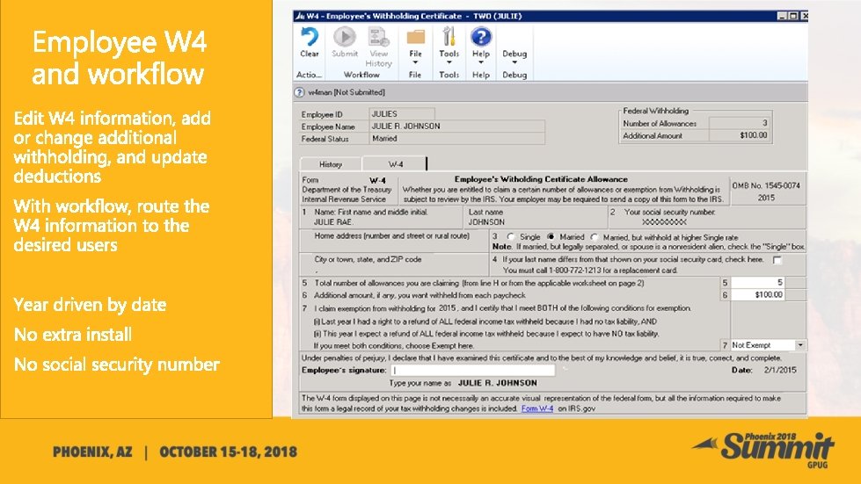Click the date 2/1/2015 value
Screen dimensions: 861x484
click(780, 370)
